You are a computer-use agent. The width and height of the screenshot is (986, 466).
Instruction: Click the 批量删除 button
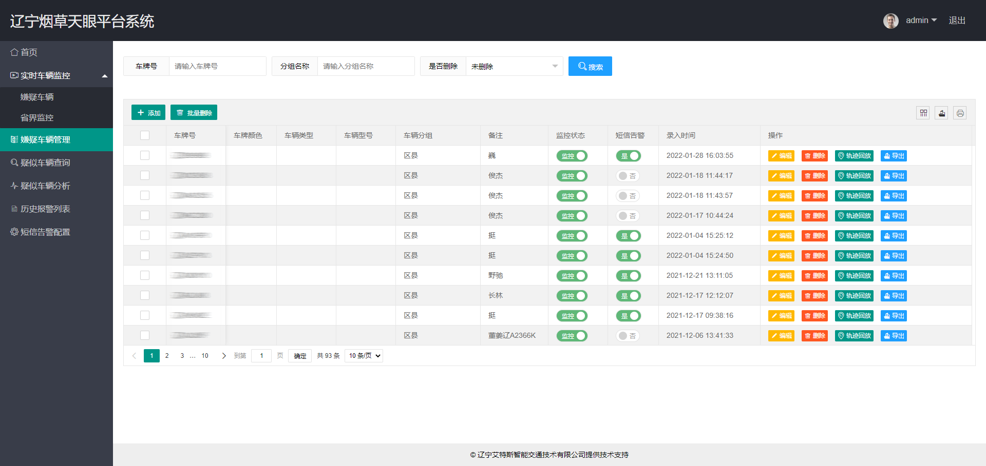tap(194, 113)
